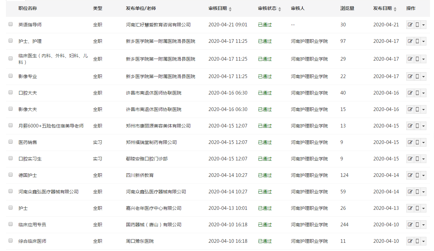Open mobile preview for 护士、护理 row
The height and width of the screenshot is (251, 434).
pyautogui.click(x=417, y=41)
